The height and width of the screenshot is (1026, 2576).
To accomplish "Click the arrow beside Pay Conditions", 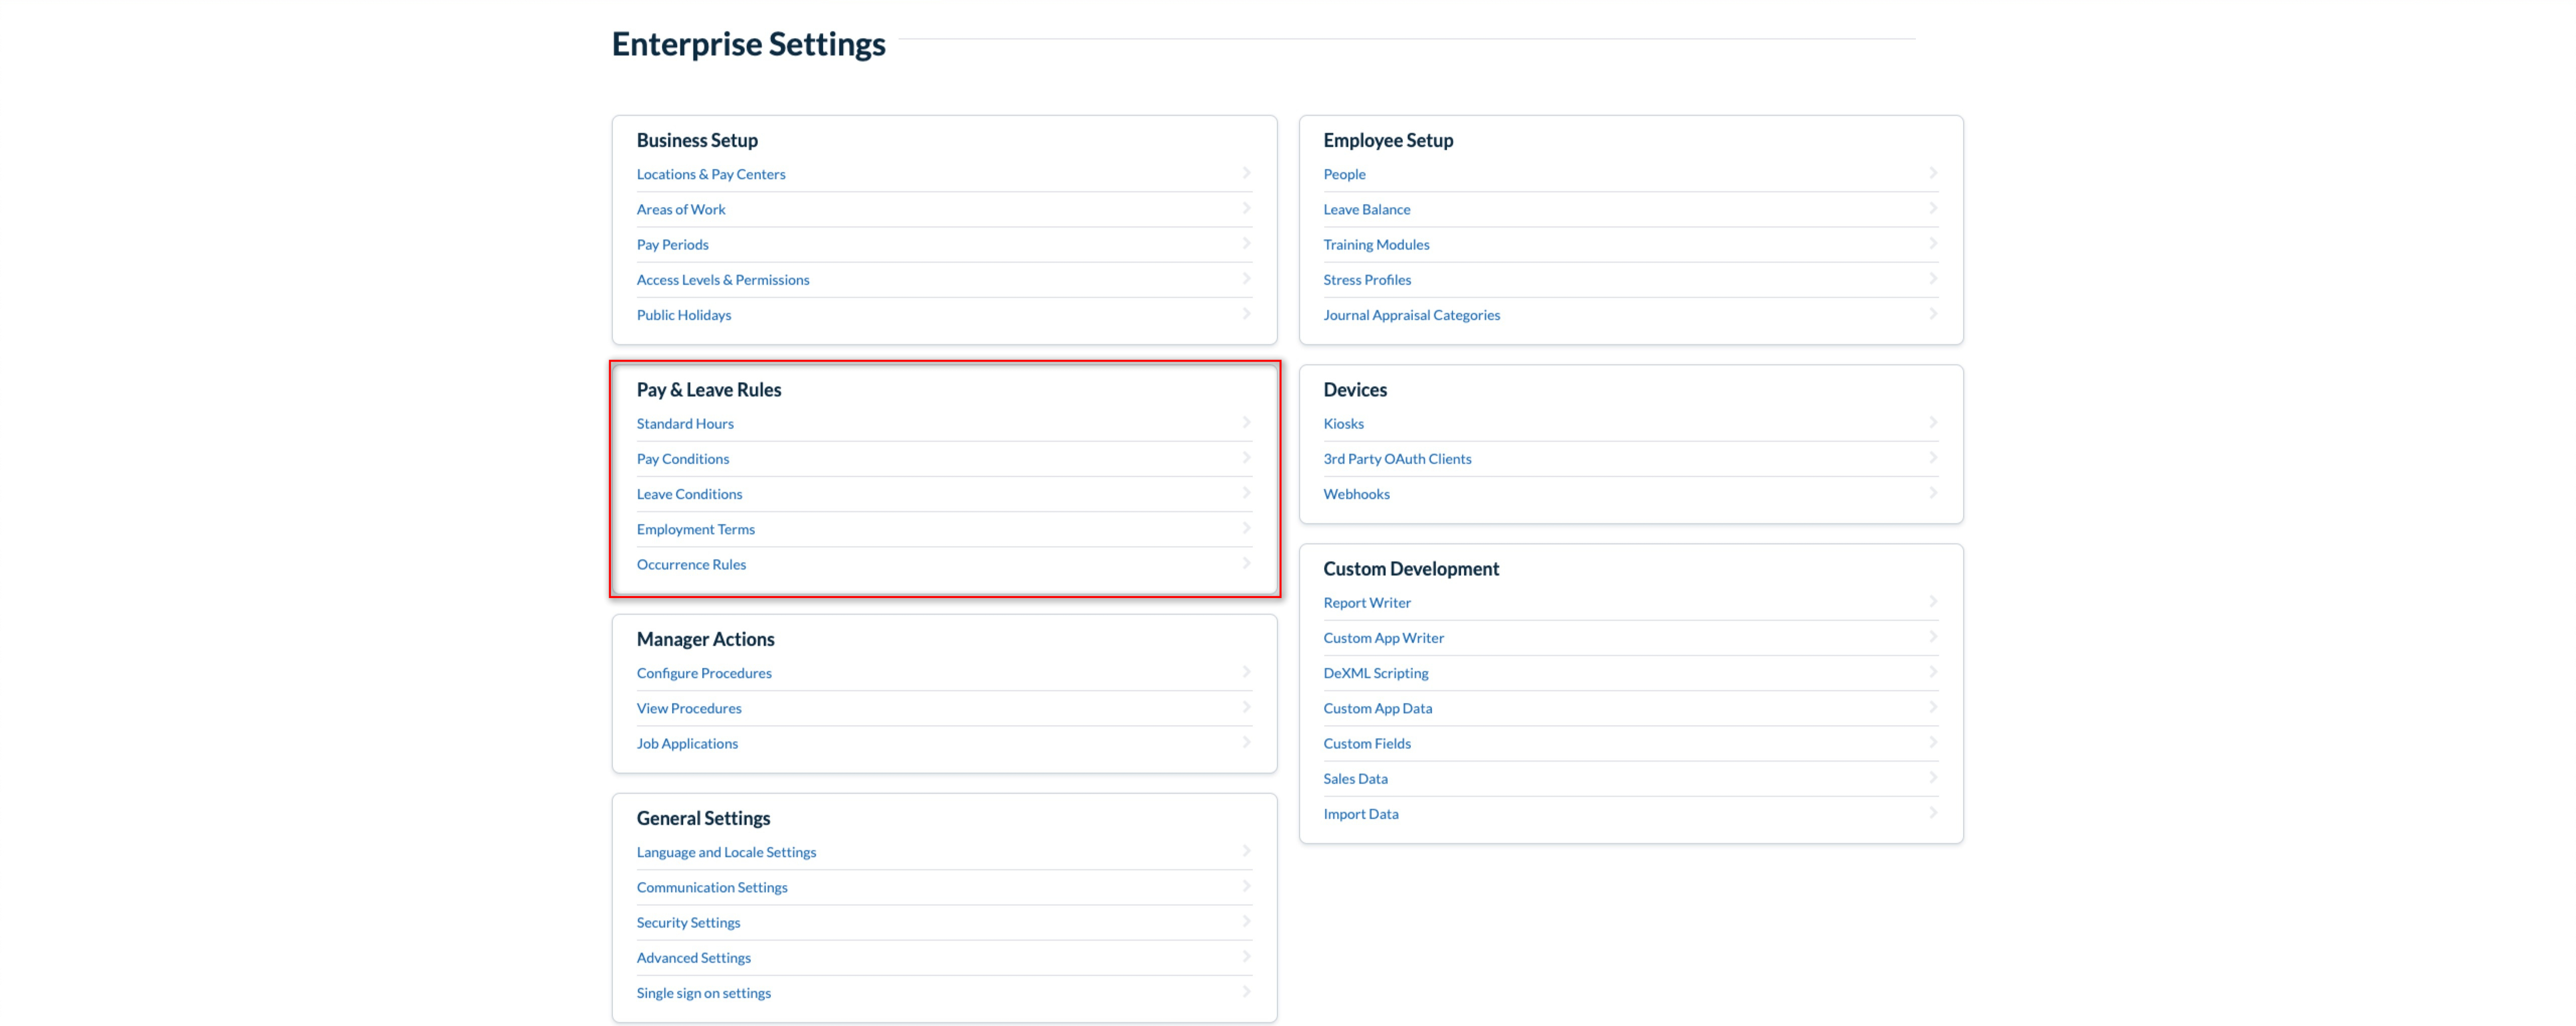I will click(x=1246, y=458).
